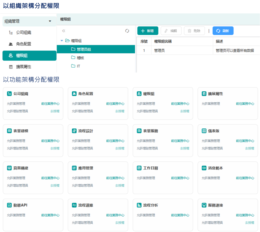260x232 pixels.
Task: Open 角色配置 in the sidebar
Action: 23,44
